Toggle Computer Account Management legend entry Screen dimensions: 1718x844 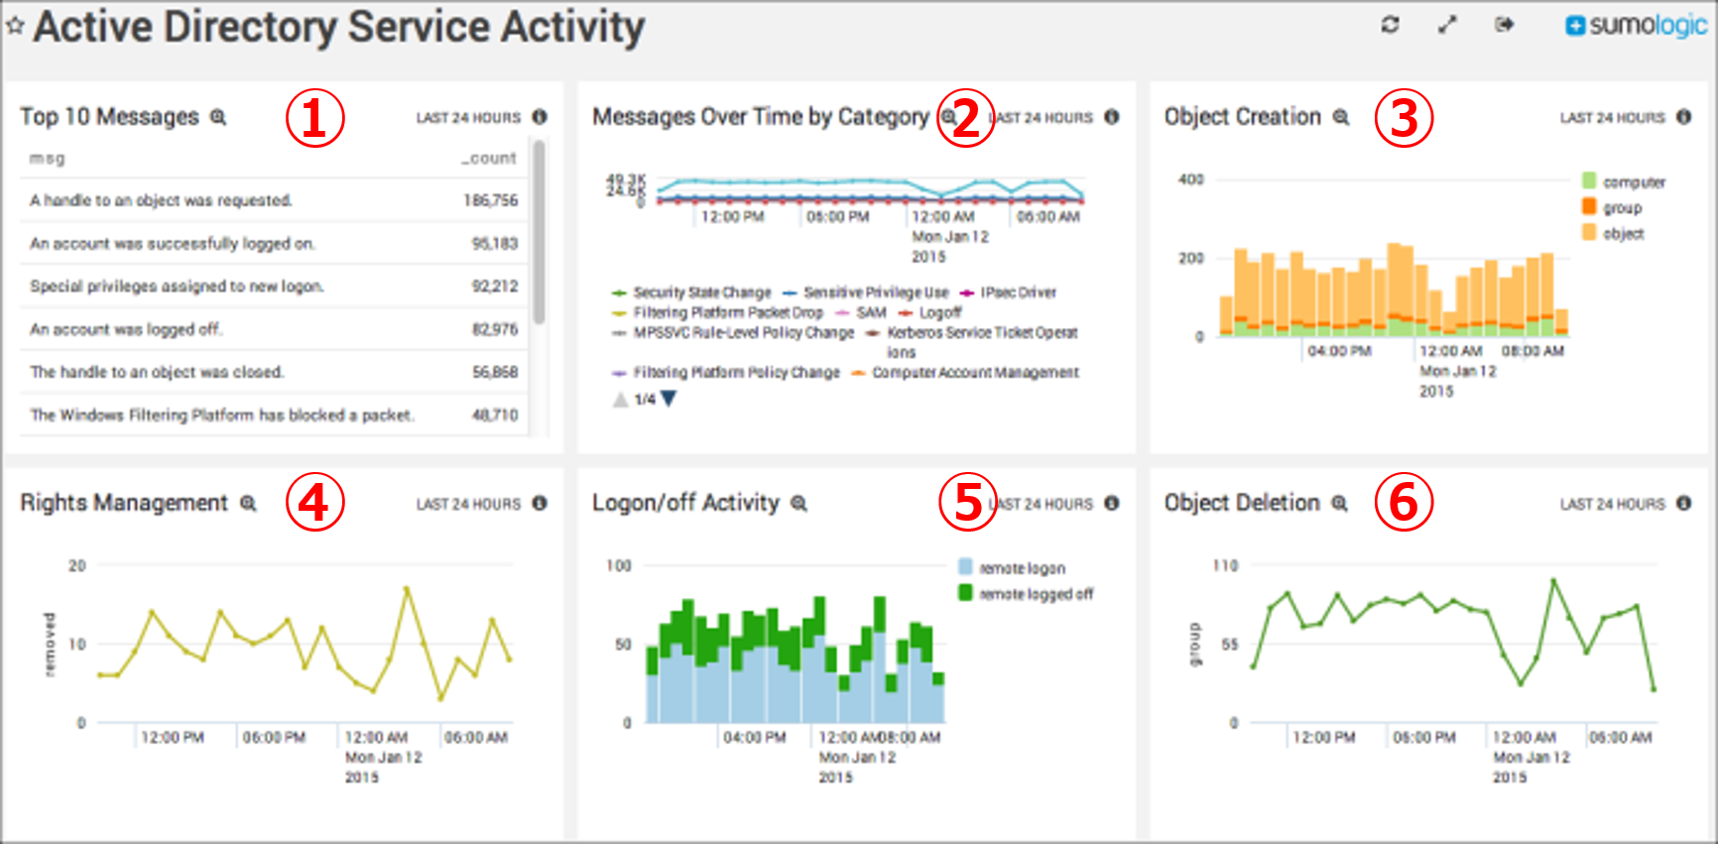965,372
